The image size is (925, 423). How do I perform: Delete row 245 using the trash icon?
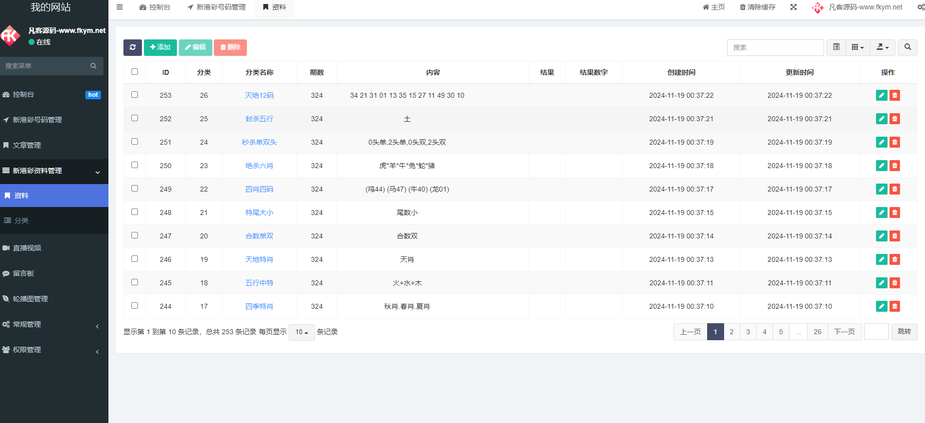point(895,283)
